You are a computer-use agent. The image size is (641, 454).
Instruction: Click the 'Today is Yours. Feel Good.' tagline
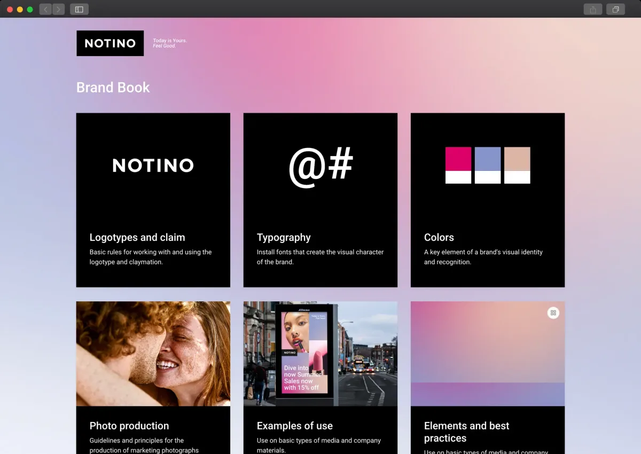coord(170,43)
